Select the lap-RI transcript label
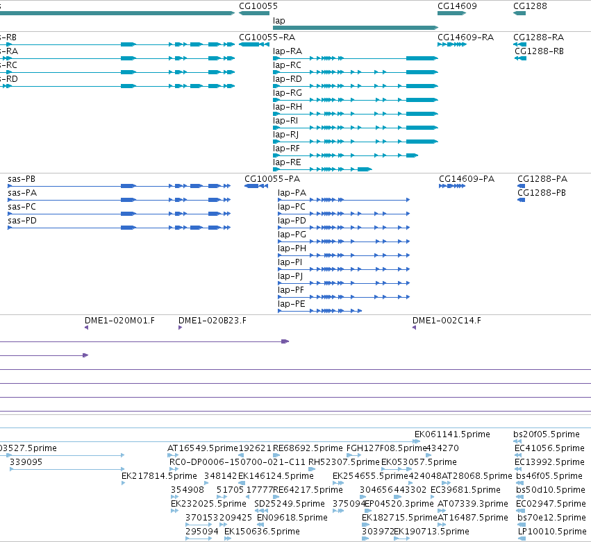591x542 pixels. point(285,121)
